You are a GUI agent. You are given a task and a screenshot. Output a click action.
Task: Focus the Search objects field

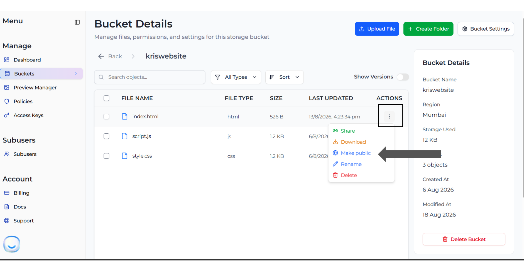150,77
